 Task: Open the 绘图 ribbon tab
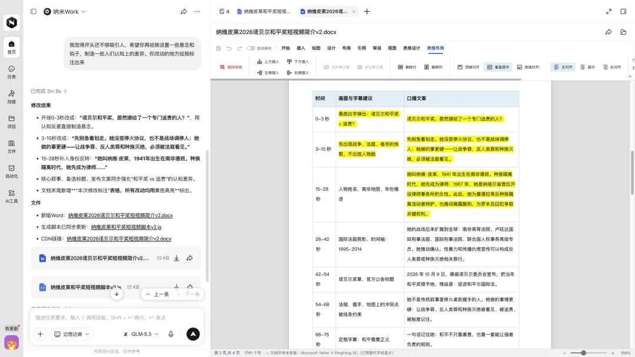click(316, 48)
